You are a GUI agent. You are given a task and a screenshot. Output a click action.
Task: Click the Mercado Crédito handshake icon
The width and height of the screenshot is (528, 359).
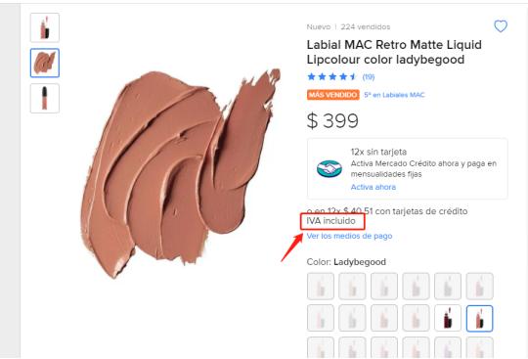click(329, 168)
